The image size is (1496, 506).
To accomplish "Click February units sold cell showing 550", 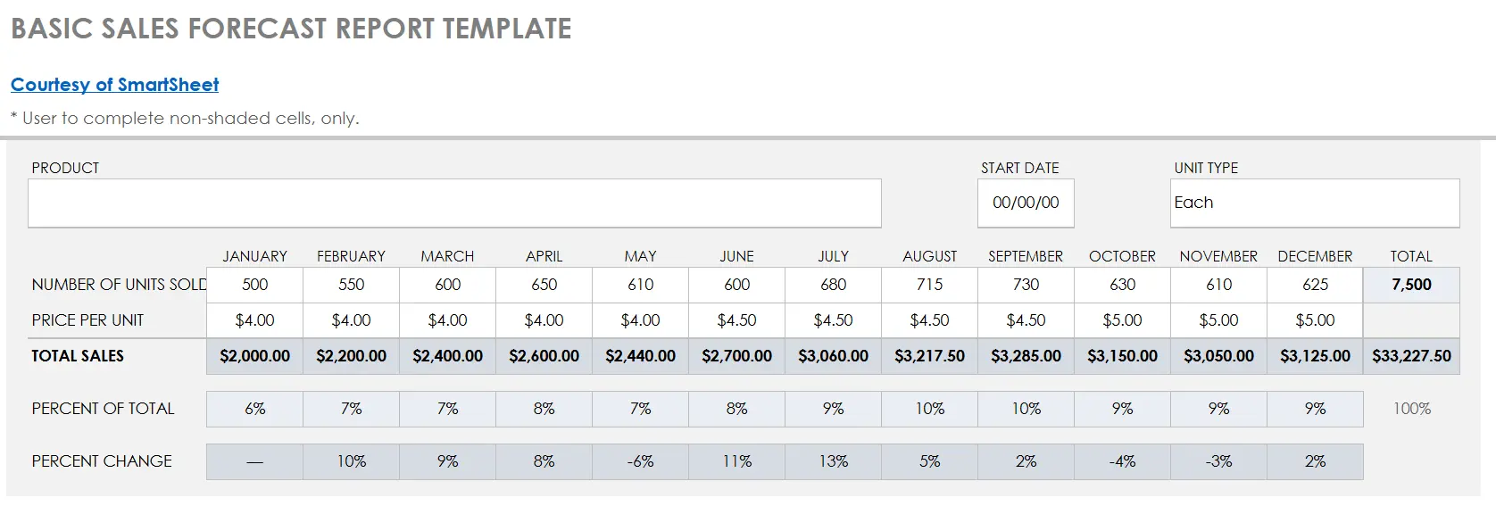I will click(x=352, y=285).
